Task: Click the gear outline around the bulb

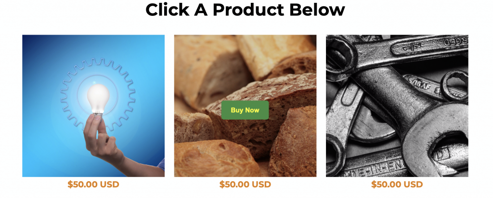Action: (98, 94)
